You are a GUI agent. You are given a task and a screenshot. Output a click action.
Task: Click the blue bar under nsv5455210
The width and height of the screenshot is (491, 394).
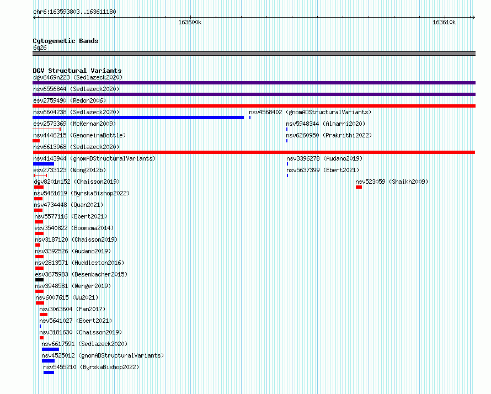tap(49, 372)
